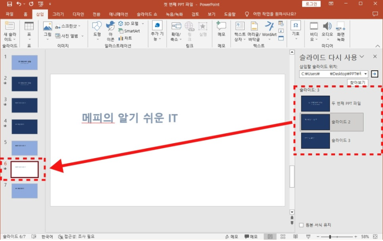
Task: Select Normal view in status bar
Action: pos(270,236)
